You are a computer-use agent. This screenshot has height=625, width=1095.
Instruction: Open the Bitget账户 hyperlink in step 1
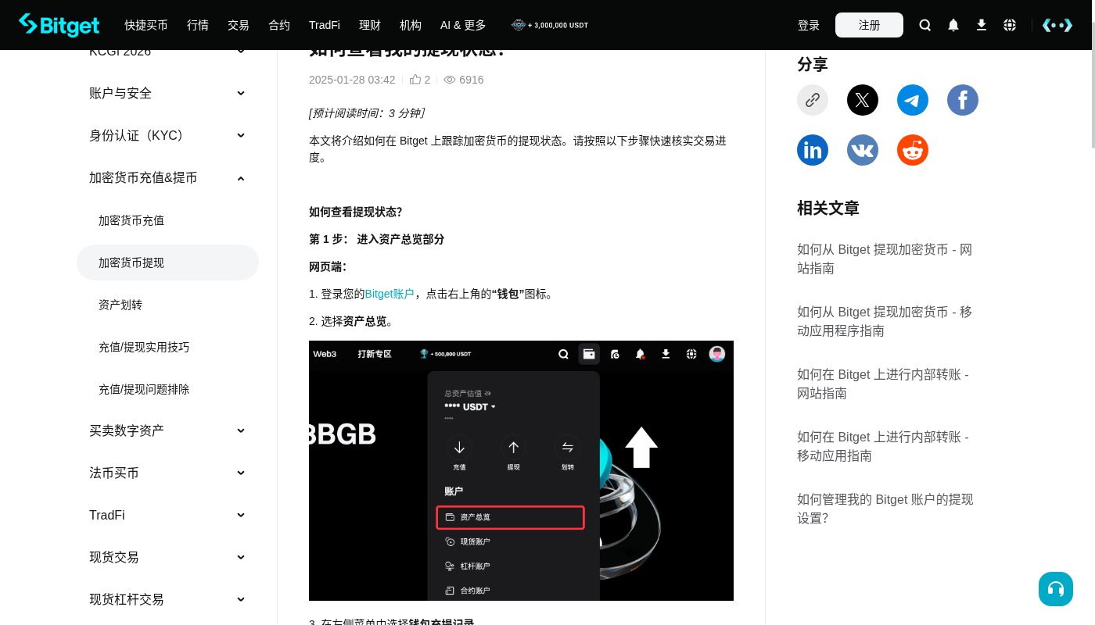[x=390, y=294]
